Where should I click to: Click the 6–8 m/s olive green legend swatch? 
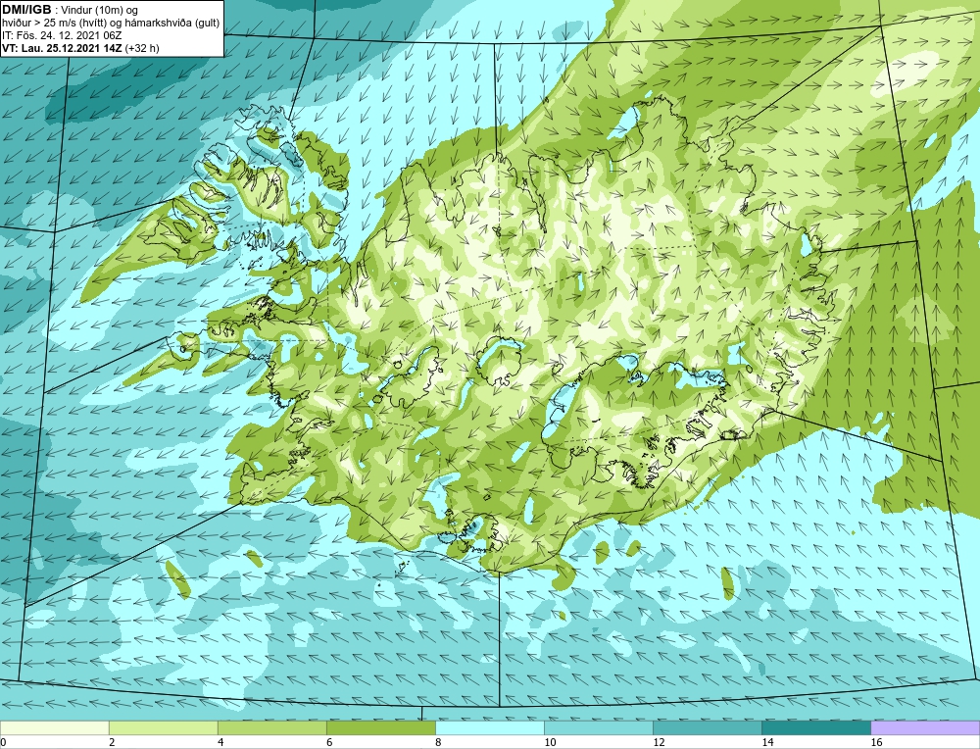[x=380, y=727]
